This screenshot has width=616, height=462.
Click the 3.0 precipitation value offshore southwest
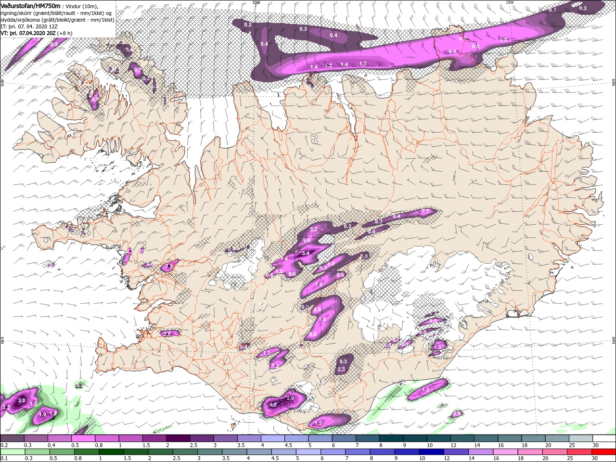[x=22, y=400]
